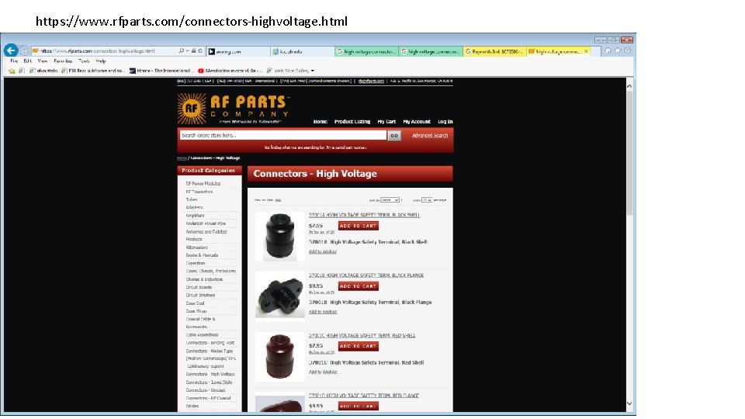Click the refresh icon in the address bar

coord(200,51)
